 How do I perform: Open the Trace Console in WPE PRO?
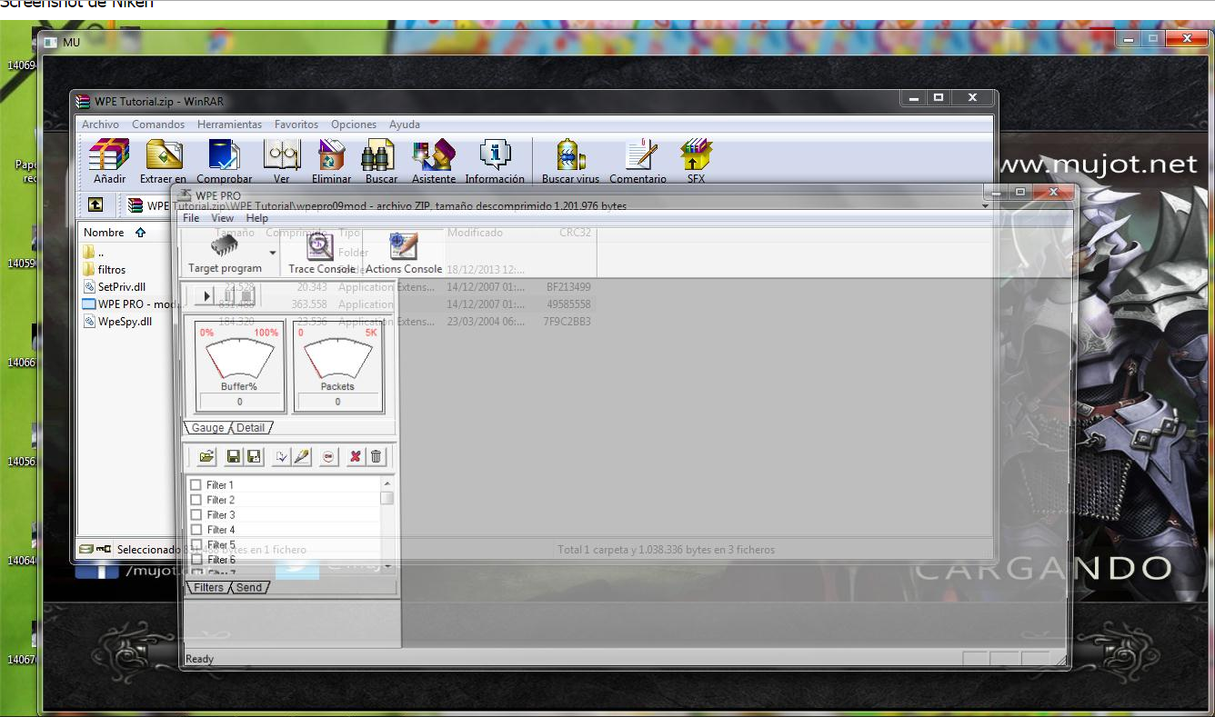point(321,252)
